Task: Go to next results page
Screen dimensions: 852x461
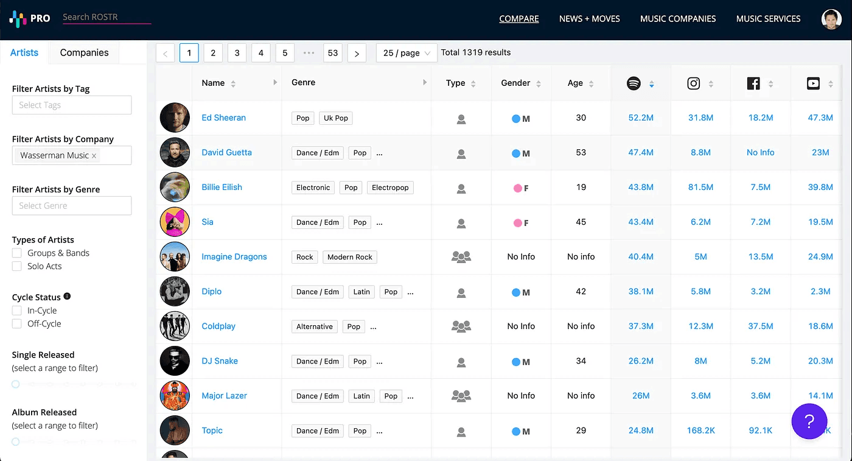Action: pos(357,53)
